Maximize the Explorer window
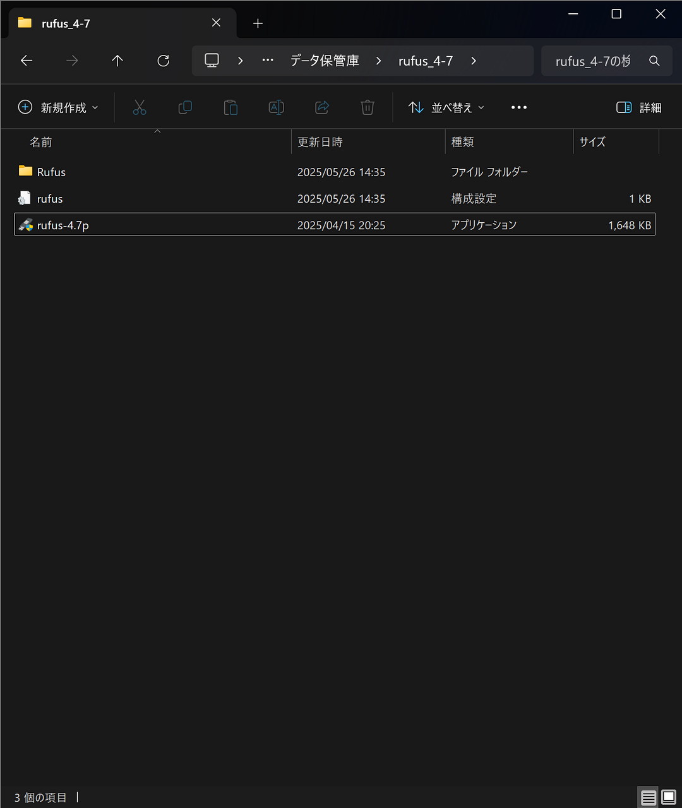The height and width of the screenshot is (808, 682). point(616,14)
